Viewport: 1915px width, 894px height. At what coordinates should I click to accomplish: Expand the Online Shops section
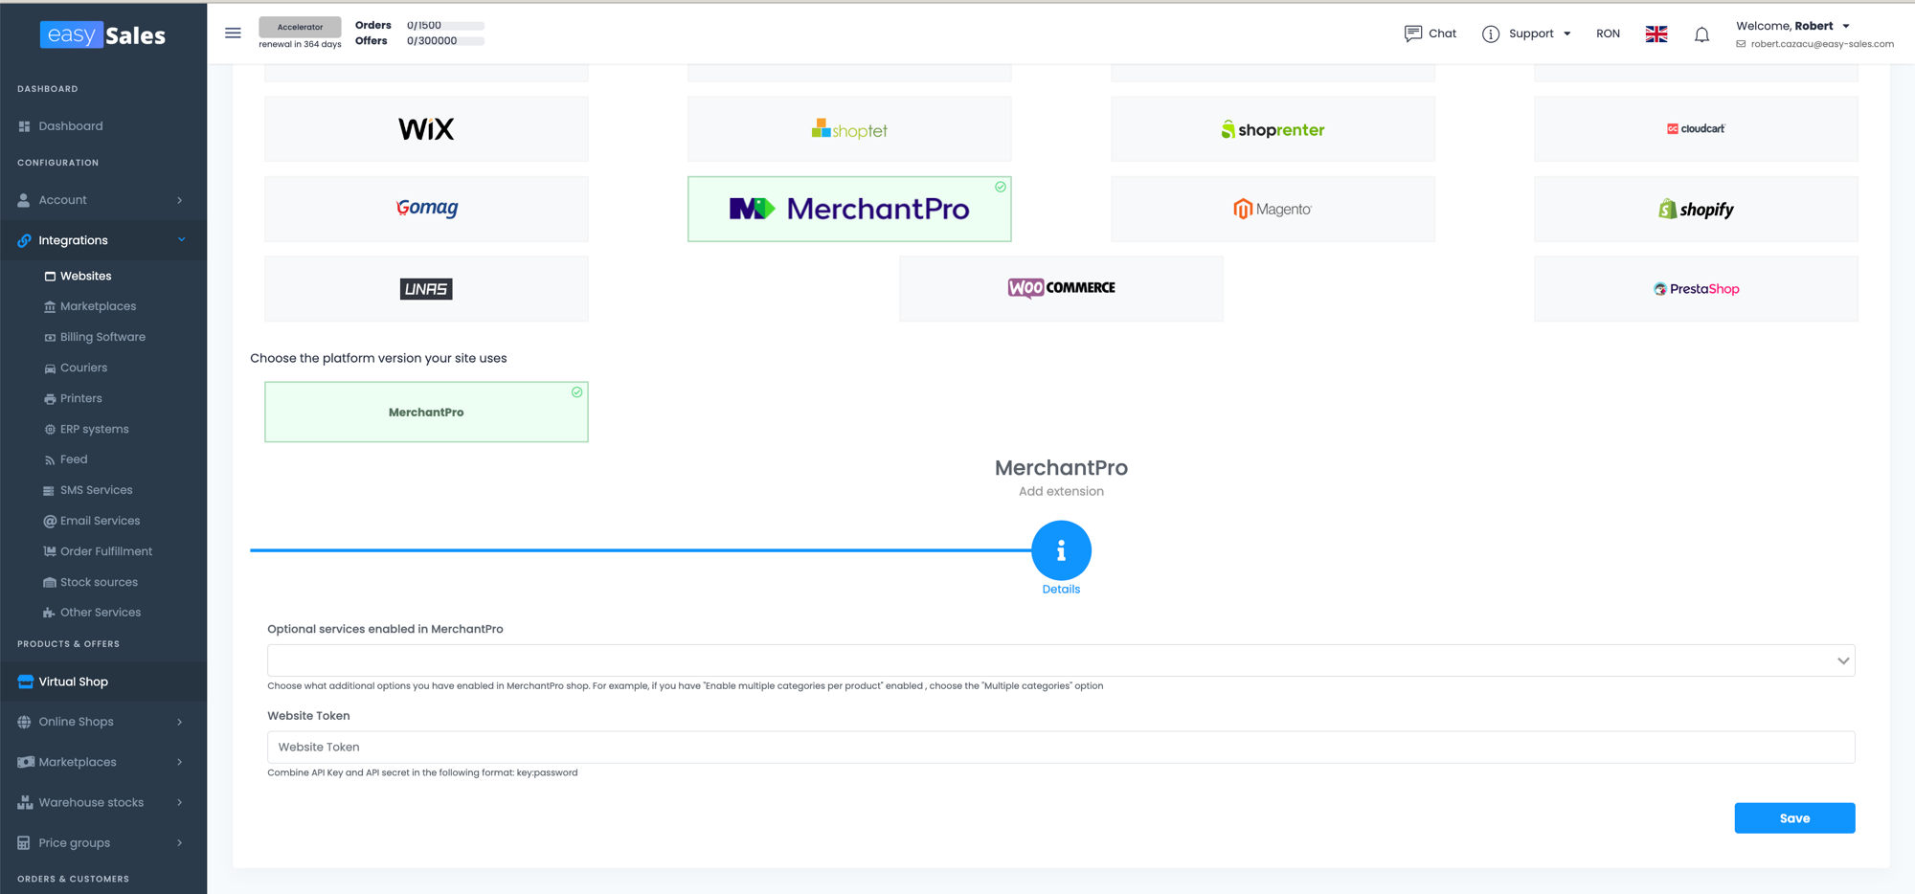pyautogui.click(x=180, y=722)
